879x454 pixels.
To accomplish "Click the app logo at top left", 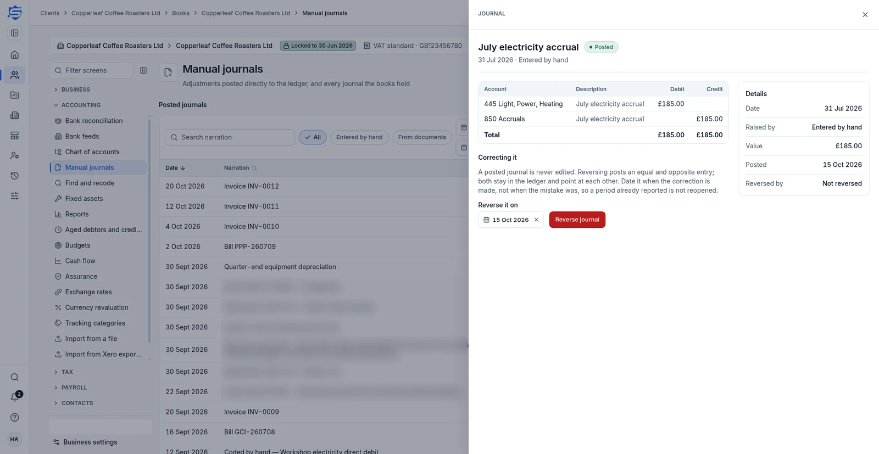I will point(15,13).
